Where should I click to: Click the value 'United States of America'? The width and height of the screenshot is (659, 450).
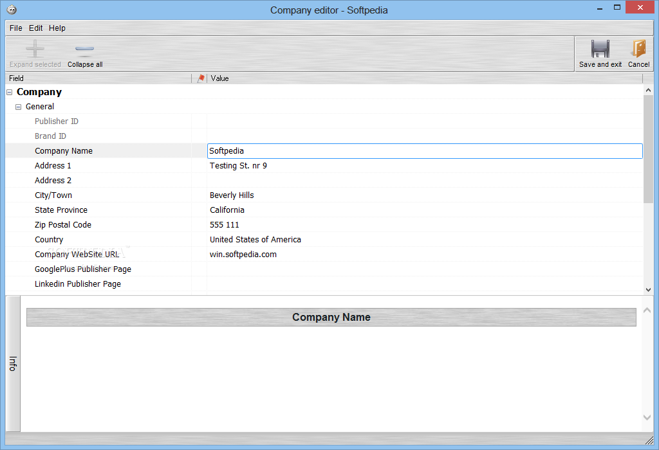(255, 239)
